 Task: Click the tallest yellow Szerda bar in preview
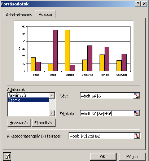click(67, 51)
